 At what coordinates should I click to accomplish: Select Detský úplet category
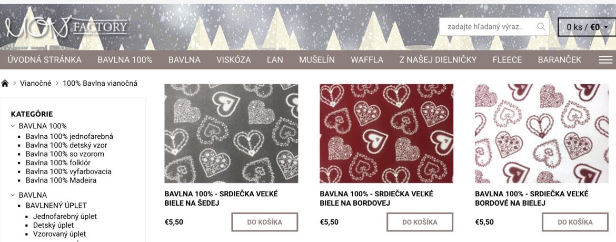pos(53,225)
